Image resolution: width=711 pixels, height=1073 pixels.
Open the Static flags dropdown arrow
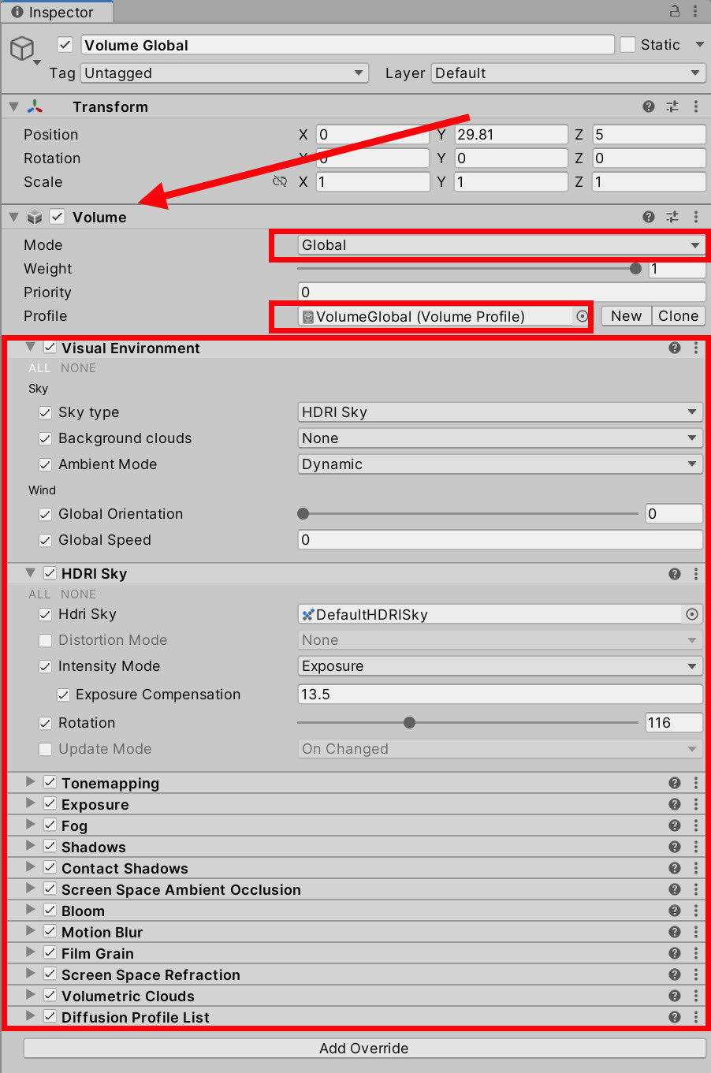pos(699,45)
